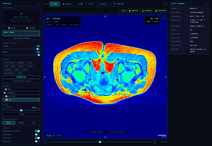This screenshot has width=212, height=146.
Task: Select the Cobb angle tool
Action: point(80,4)
